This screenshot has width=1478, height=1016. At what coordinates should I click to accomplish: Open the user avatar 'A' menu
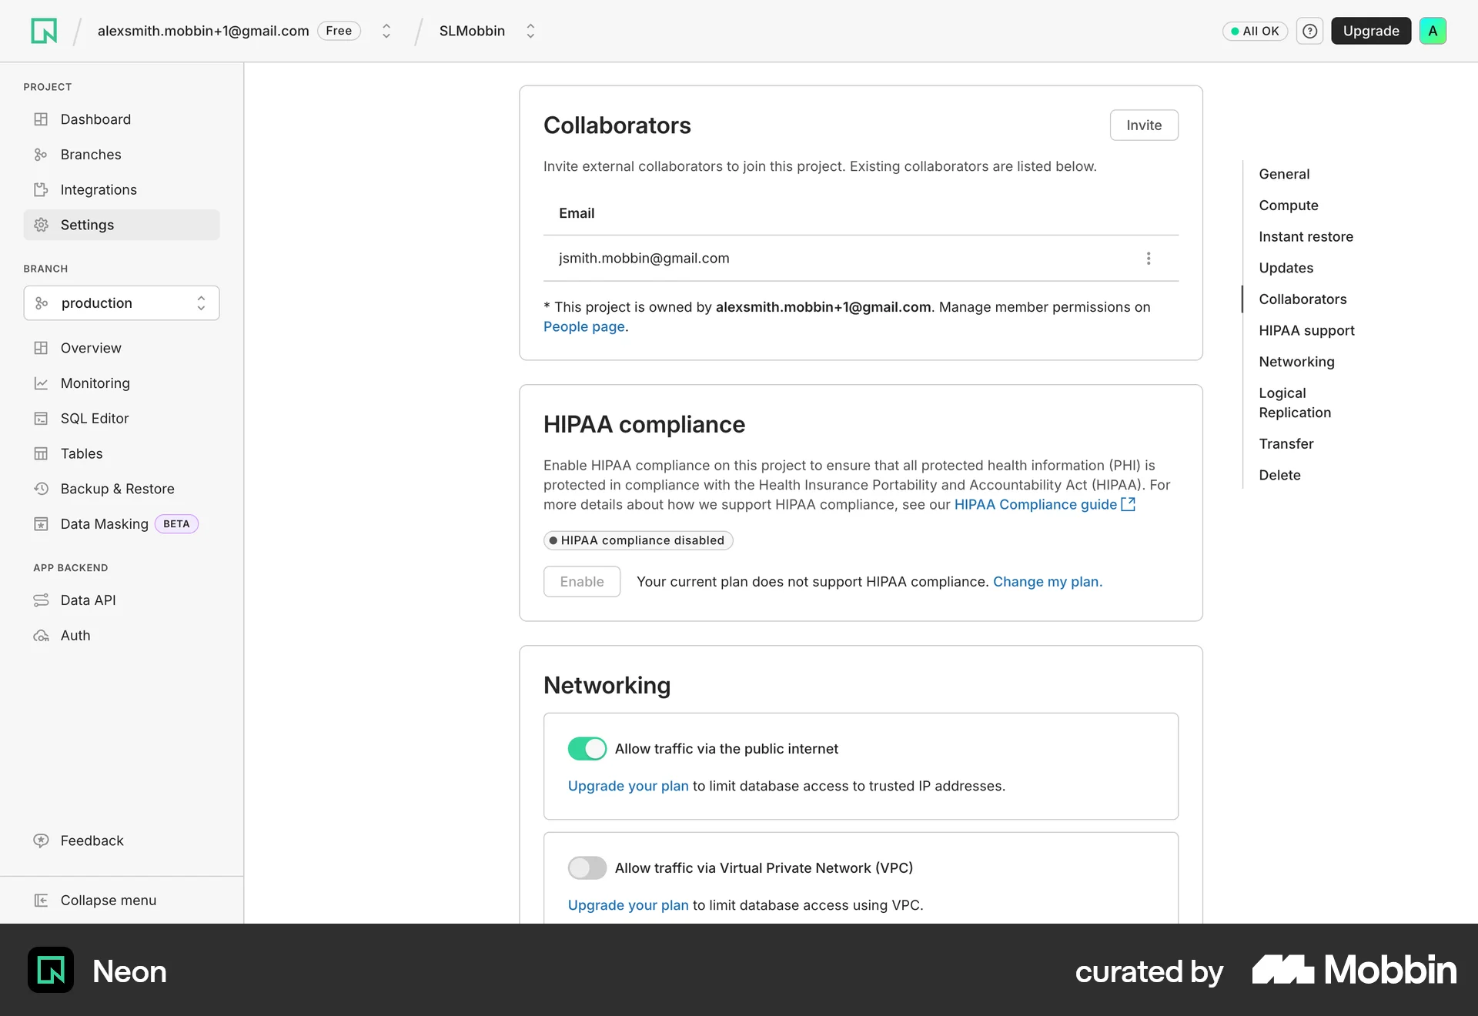[1433, 31]
